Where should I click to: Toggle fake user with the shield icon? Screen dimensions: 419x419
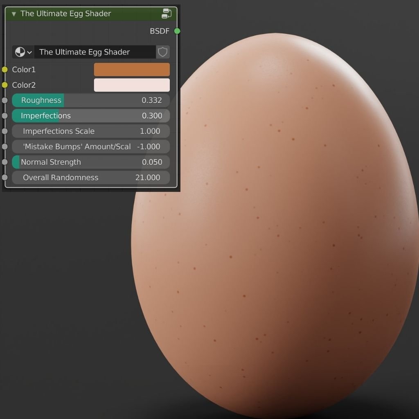(162, 52)
